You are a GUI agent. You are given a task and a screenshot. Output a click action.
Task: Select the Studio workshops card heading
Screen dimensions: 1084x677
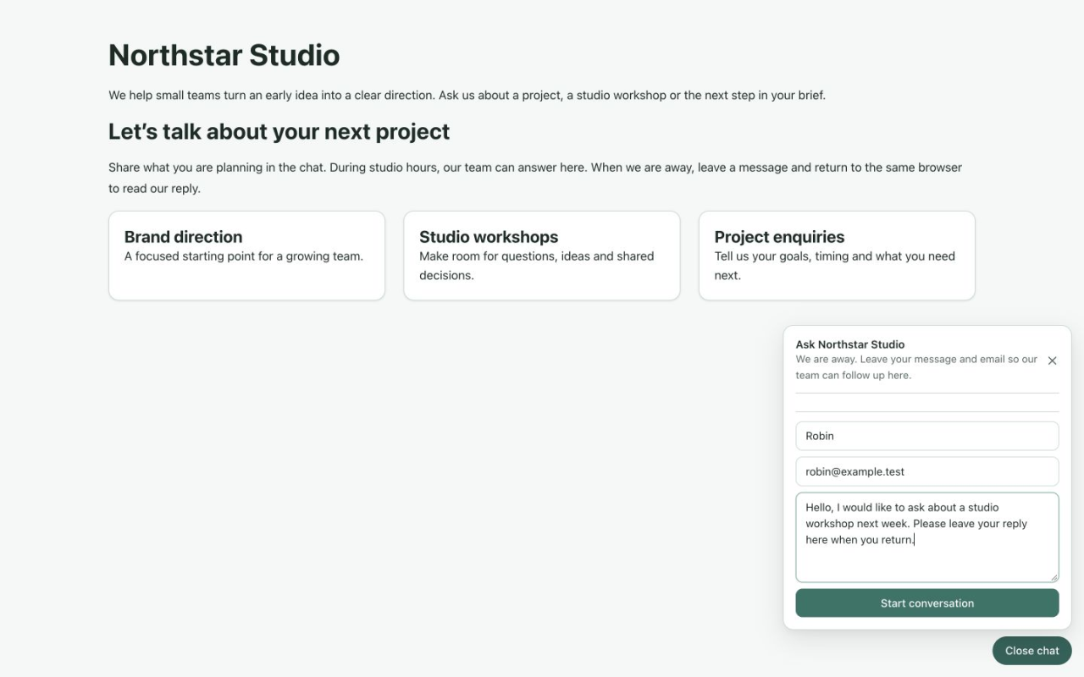coord(489,237)
